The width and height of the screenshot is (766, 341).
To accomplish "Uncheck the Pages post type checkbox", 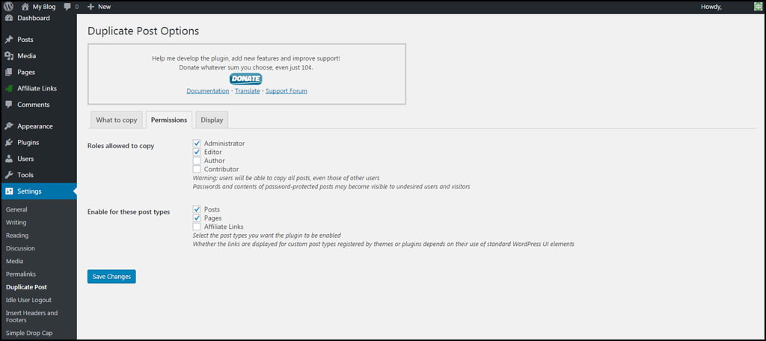I will [197, 218].
